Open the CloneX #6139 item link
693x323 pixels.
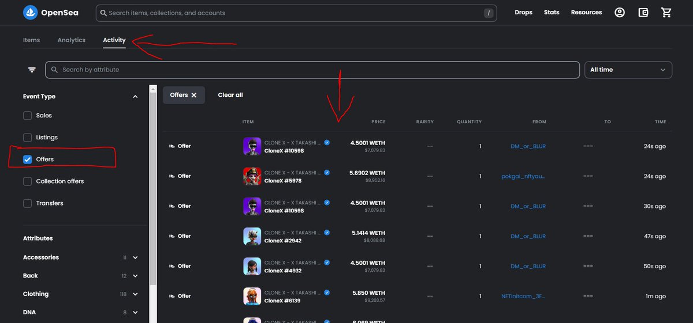[x=283, y=301]
